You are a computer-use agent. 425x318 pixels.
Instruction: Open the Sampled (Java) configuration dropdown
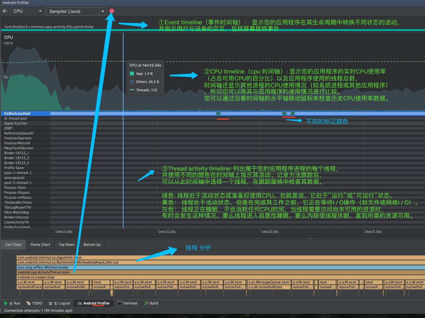tap(76, 11)
